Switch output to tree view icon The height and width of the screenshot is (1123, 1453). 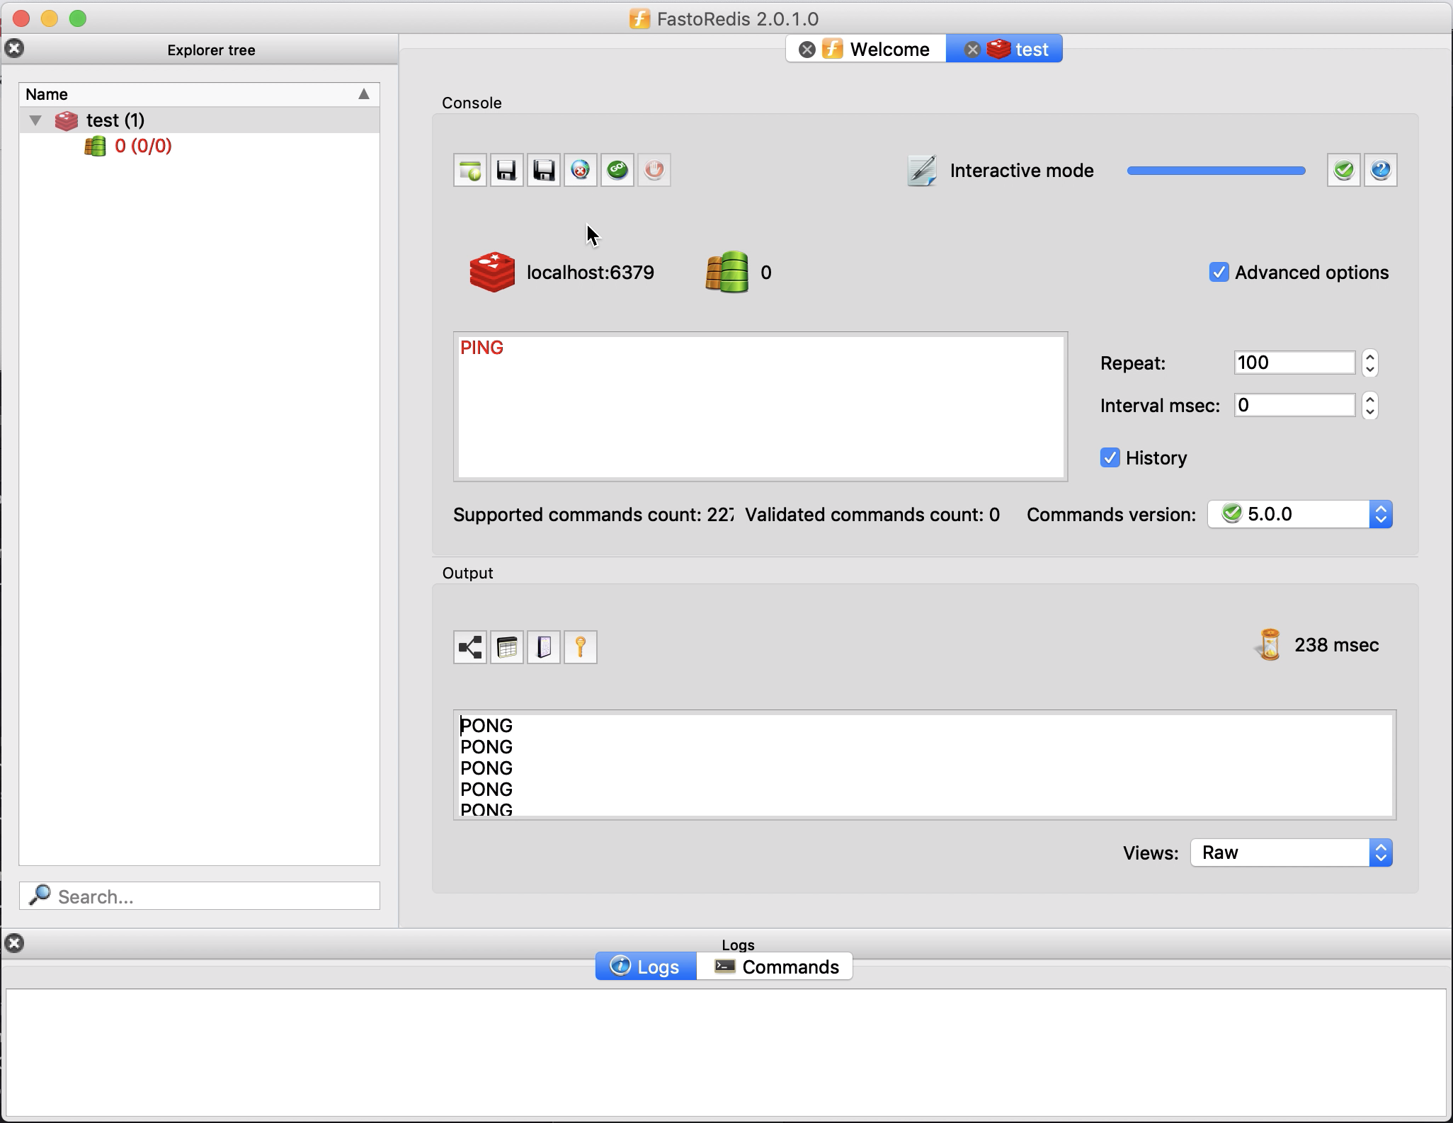click(x=470, y=647)
